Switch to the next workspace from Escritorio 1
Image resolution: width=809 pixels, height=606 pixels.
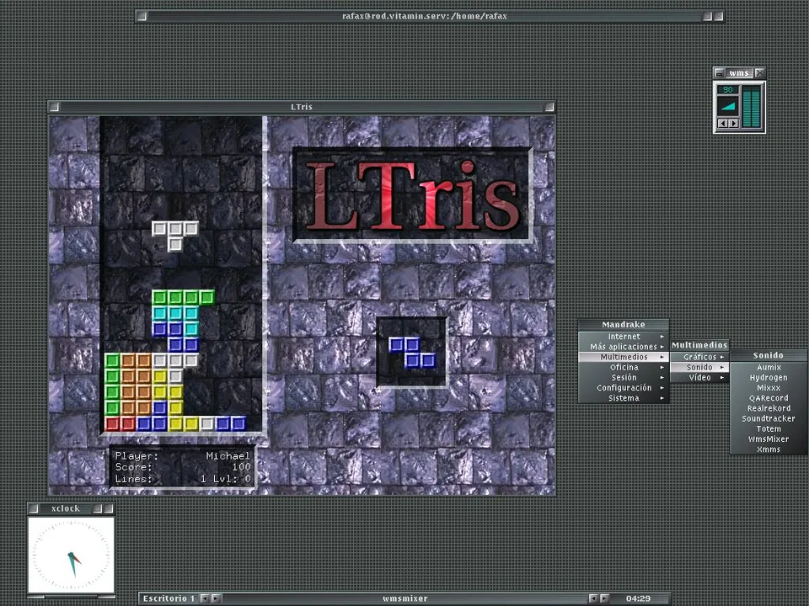(217, 598)
